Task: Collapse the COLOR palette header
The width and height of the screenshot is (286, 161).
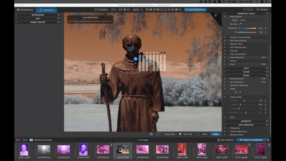Action: coord(246,72)
